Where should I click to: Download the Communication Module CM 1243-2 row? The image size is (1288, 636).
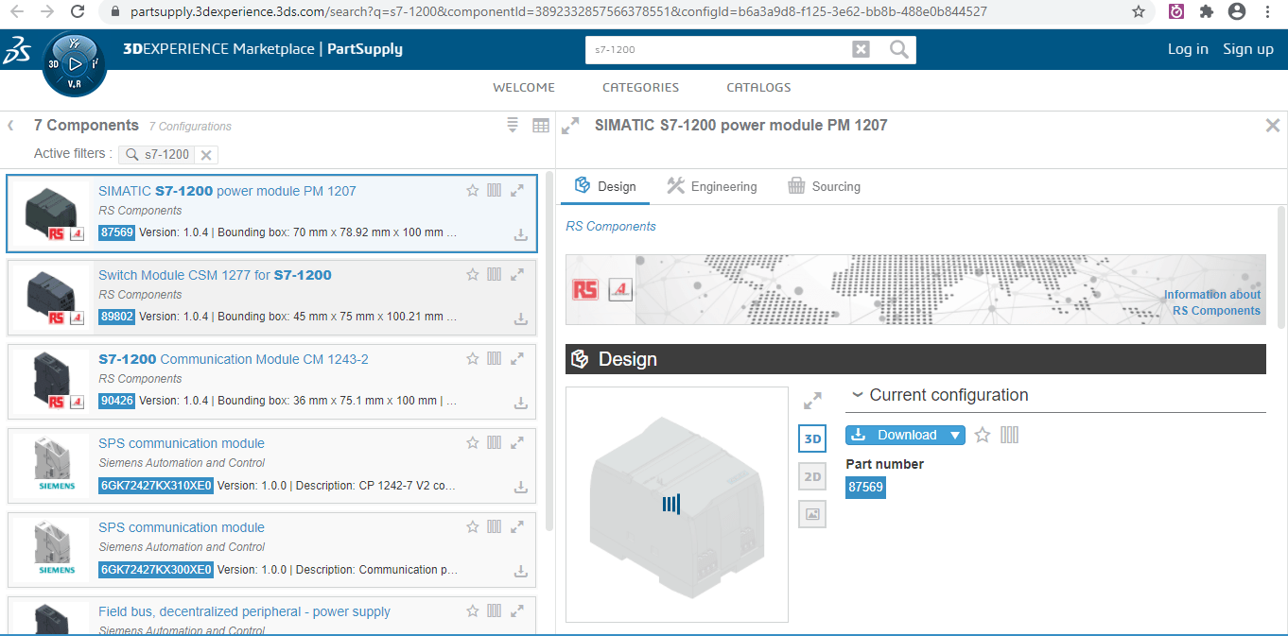520,404
